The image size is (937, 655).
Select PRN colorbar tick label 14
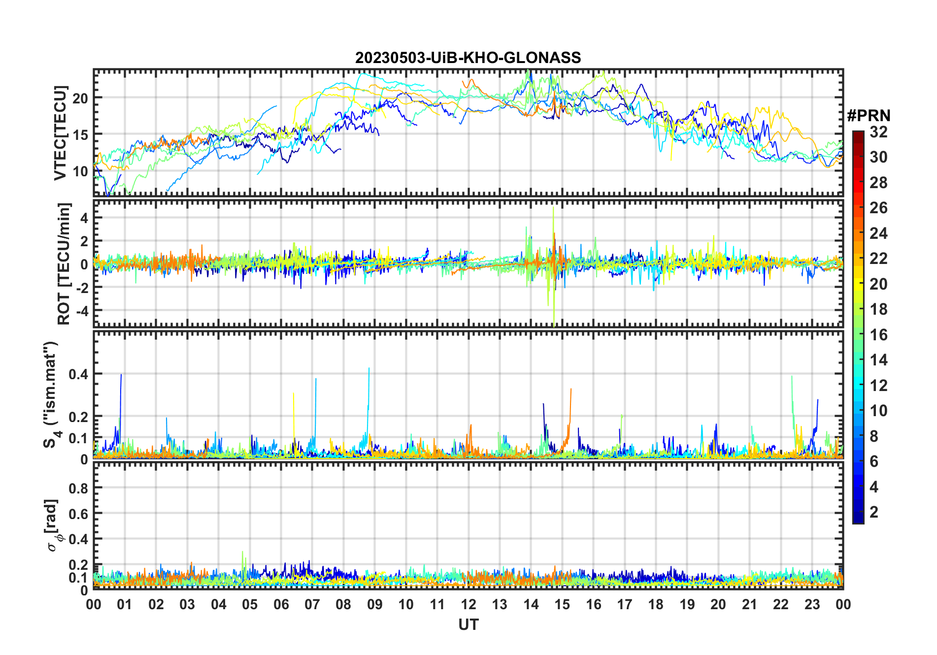(878, 360)
